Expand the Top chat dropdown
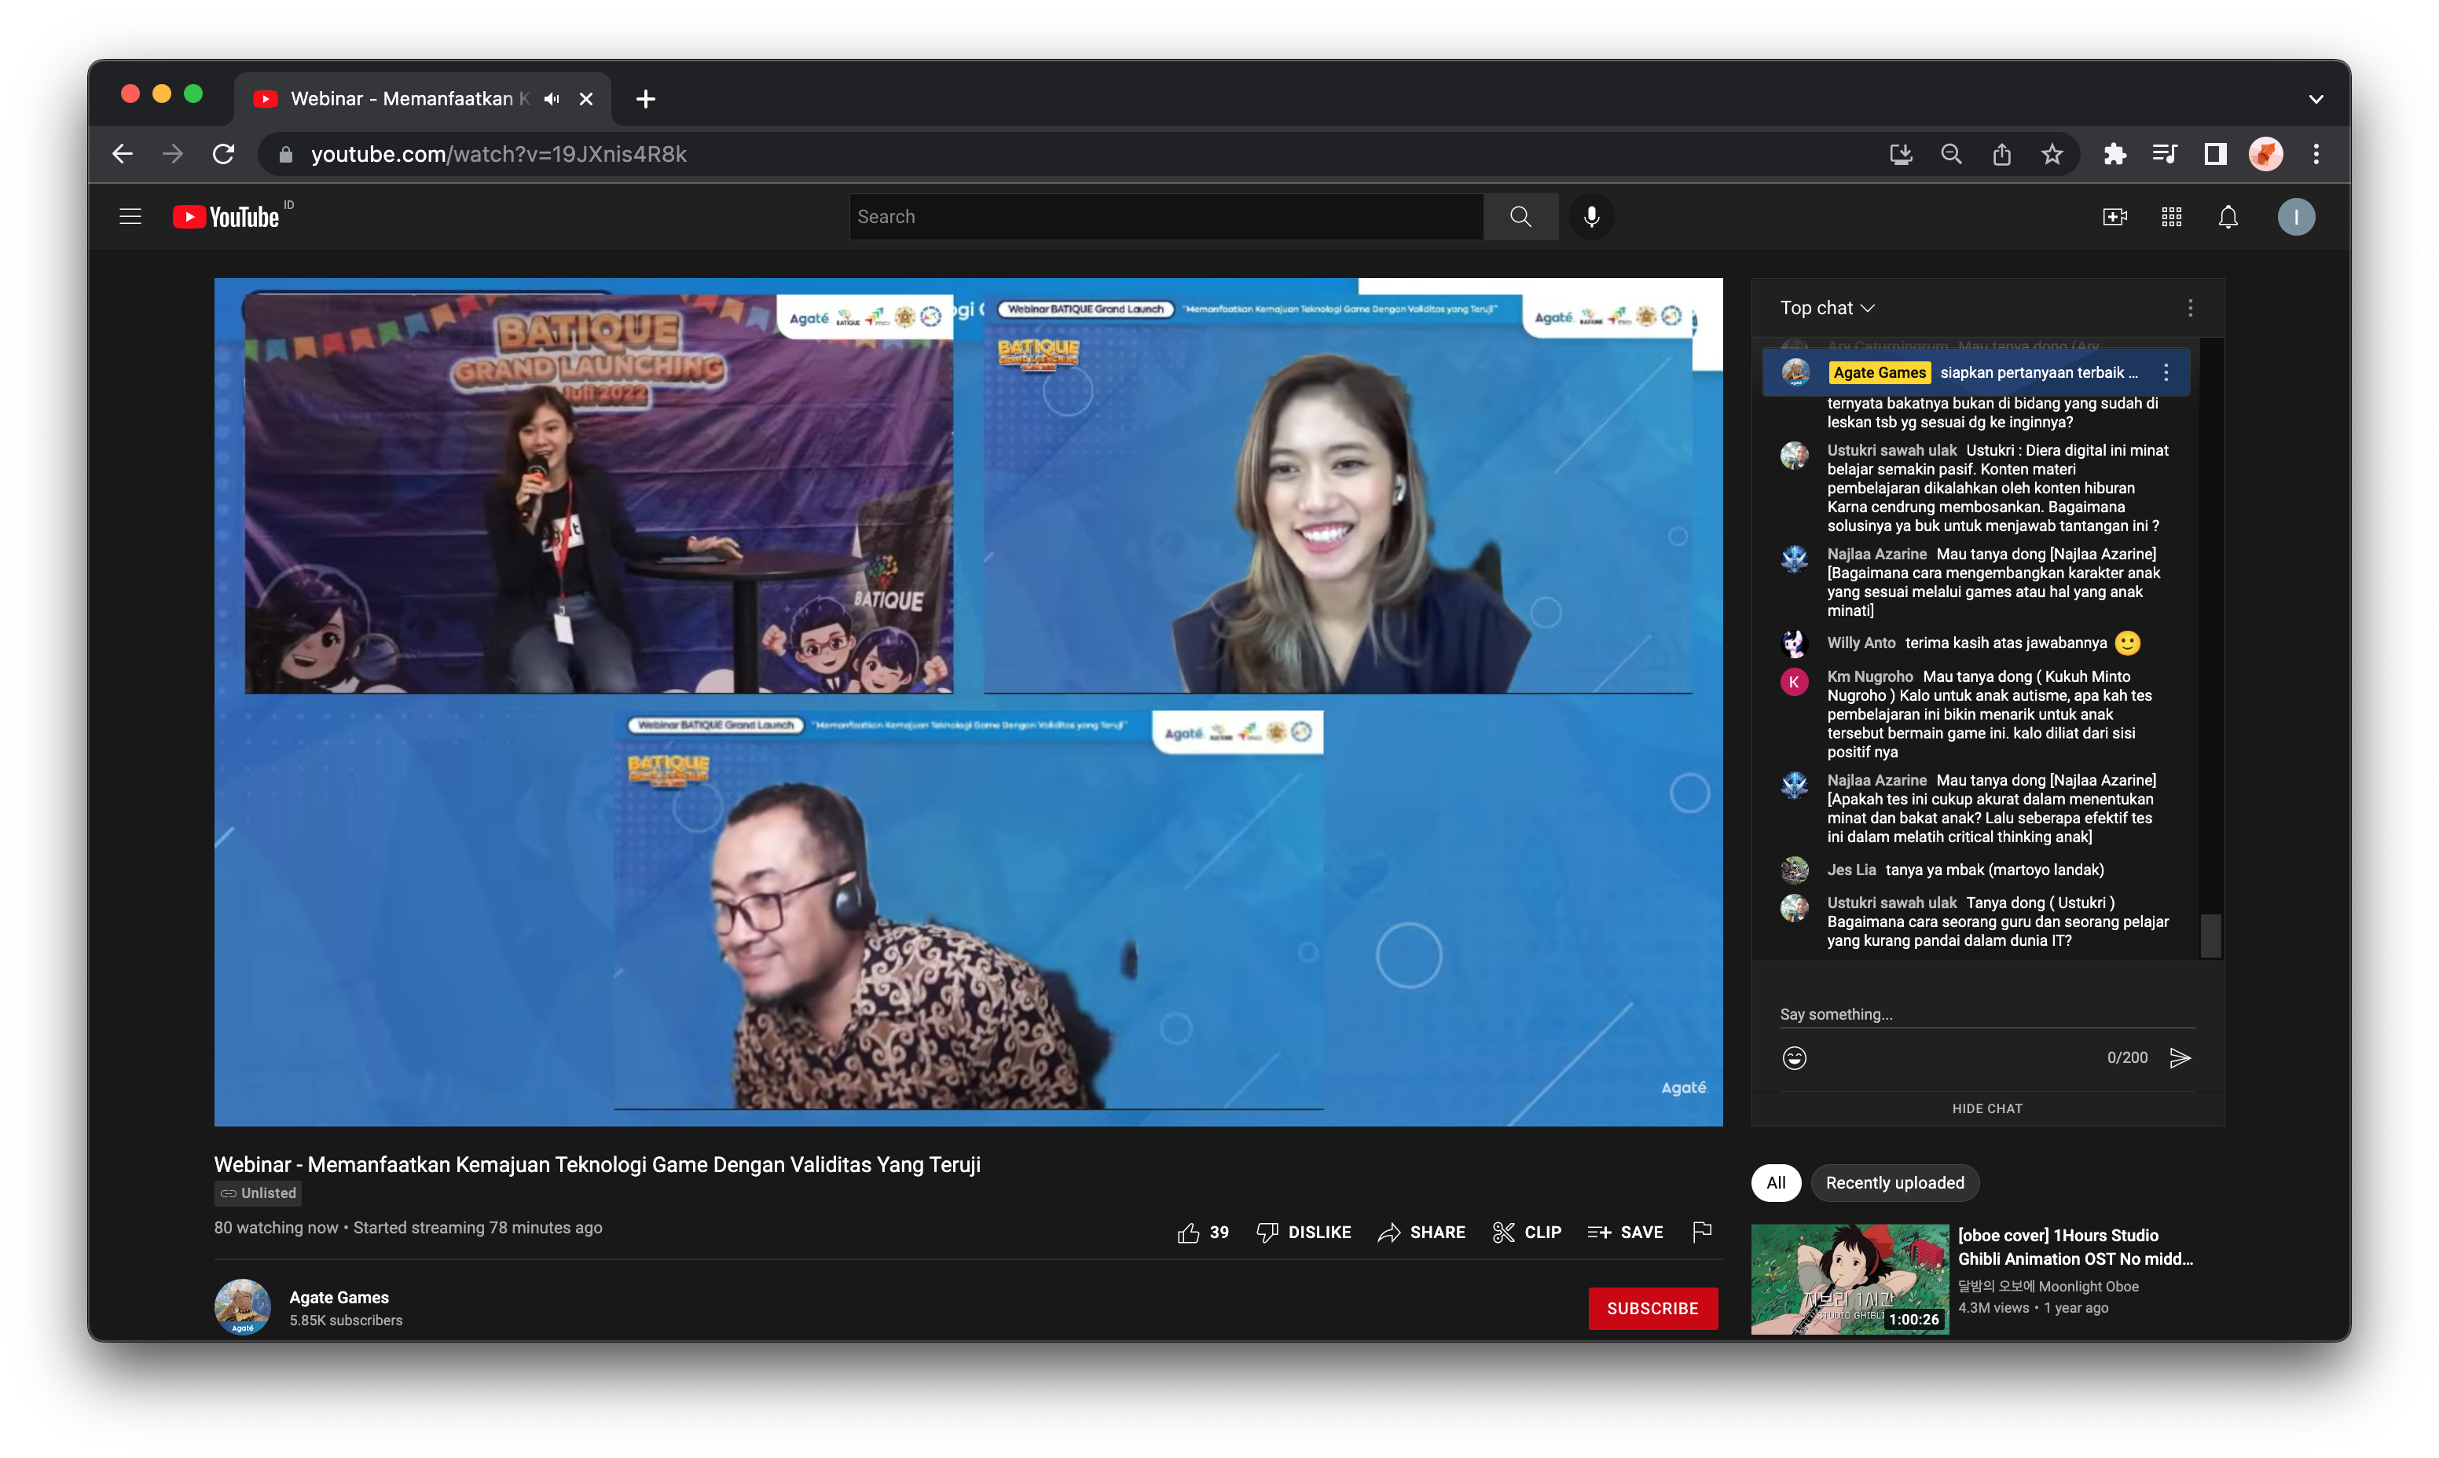Screen dimensions: 2439x1458 (x=1827, y=307)
